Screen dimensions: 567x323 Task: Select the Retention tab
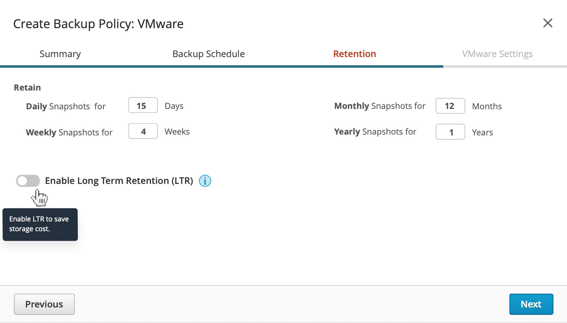pyautogui.click(x=354, y=54)
